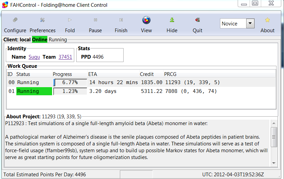Open Preferences from the toolbar
Screen dimensions: 284x179
(43, 20)
